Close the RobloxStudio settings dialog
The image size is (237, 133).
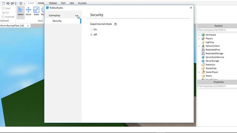click(191, 8)
